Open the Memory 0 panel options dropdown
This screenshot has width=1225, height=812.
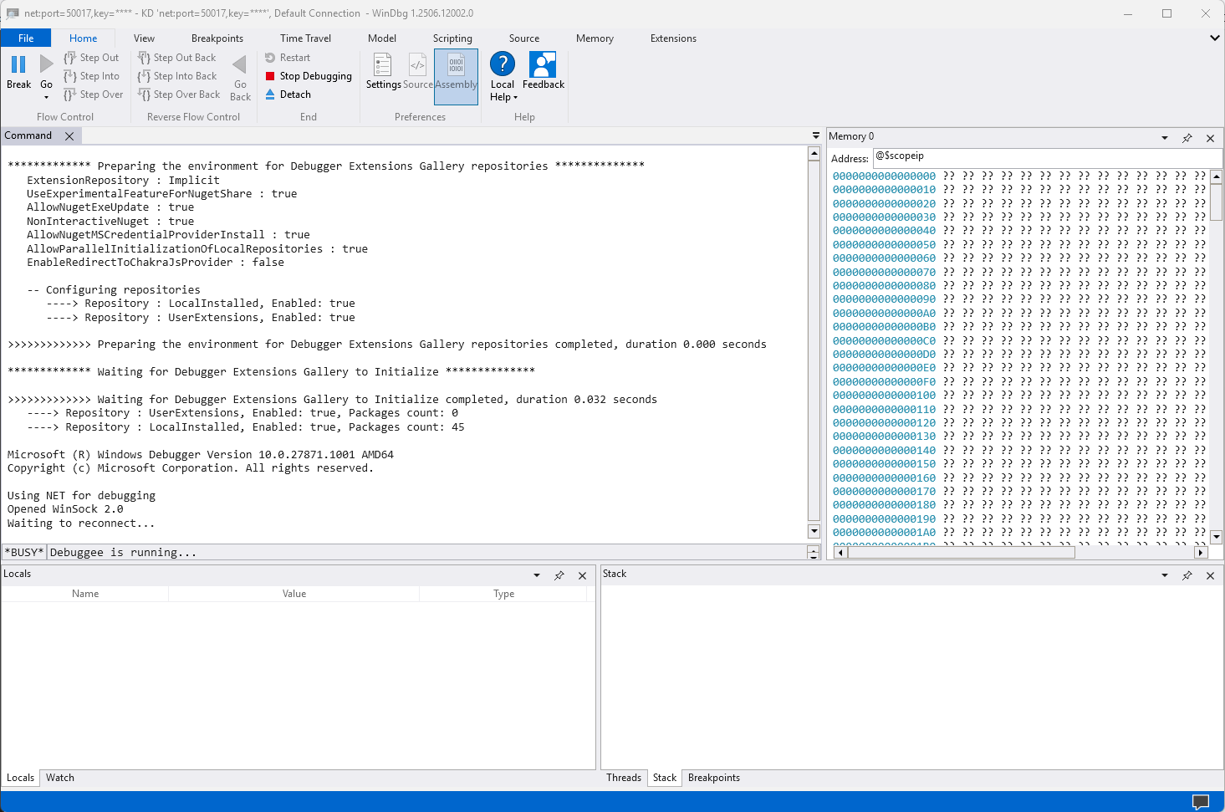pos(1164,138)
